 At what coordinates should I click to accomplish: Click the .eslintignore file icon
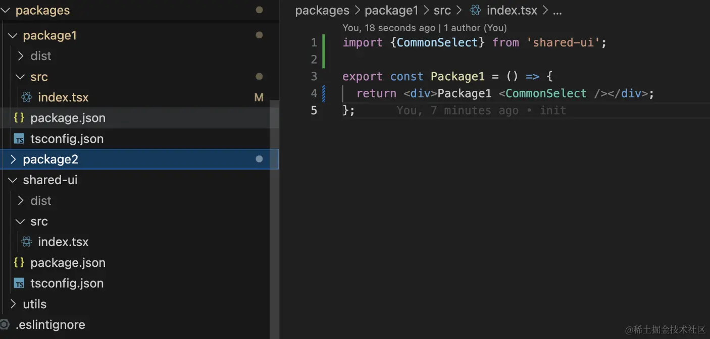(5, 325)
